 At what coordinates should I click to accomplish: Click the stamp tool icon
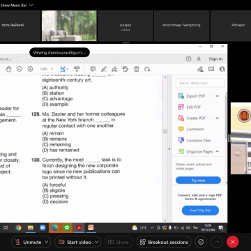[x=125, y=69]
